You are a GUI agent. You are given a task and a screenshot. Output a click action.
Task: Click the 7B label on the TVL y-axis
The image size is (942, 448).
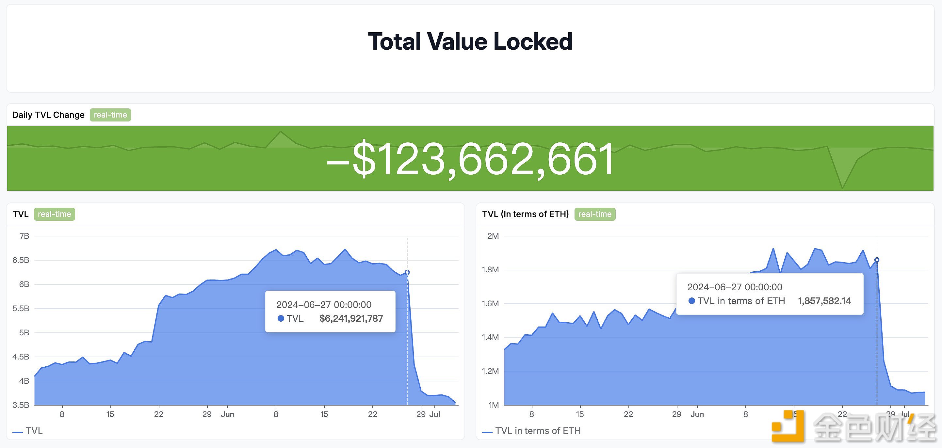(x=24, y=236)
